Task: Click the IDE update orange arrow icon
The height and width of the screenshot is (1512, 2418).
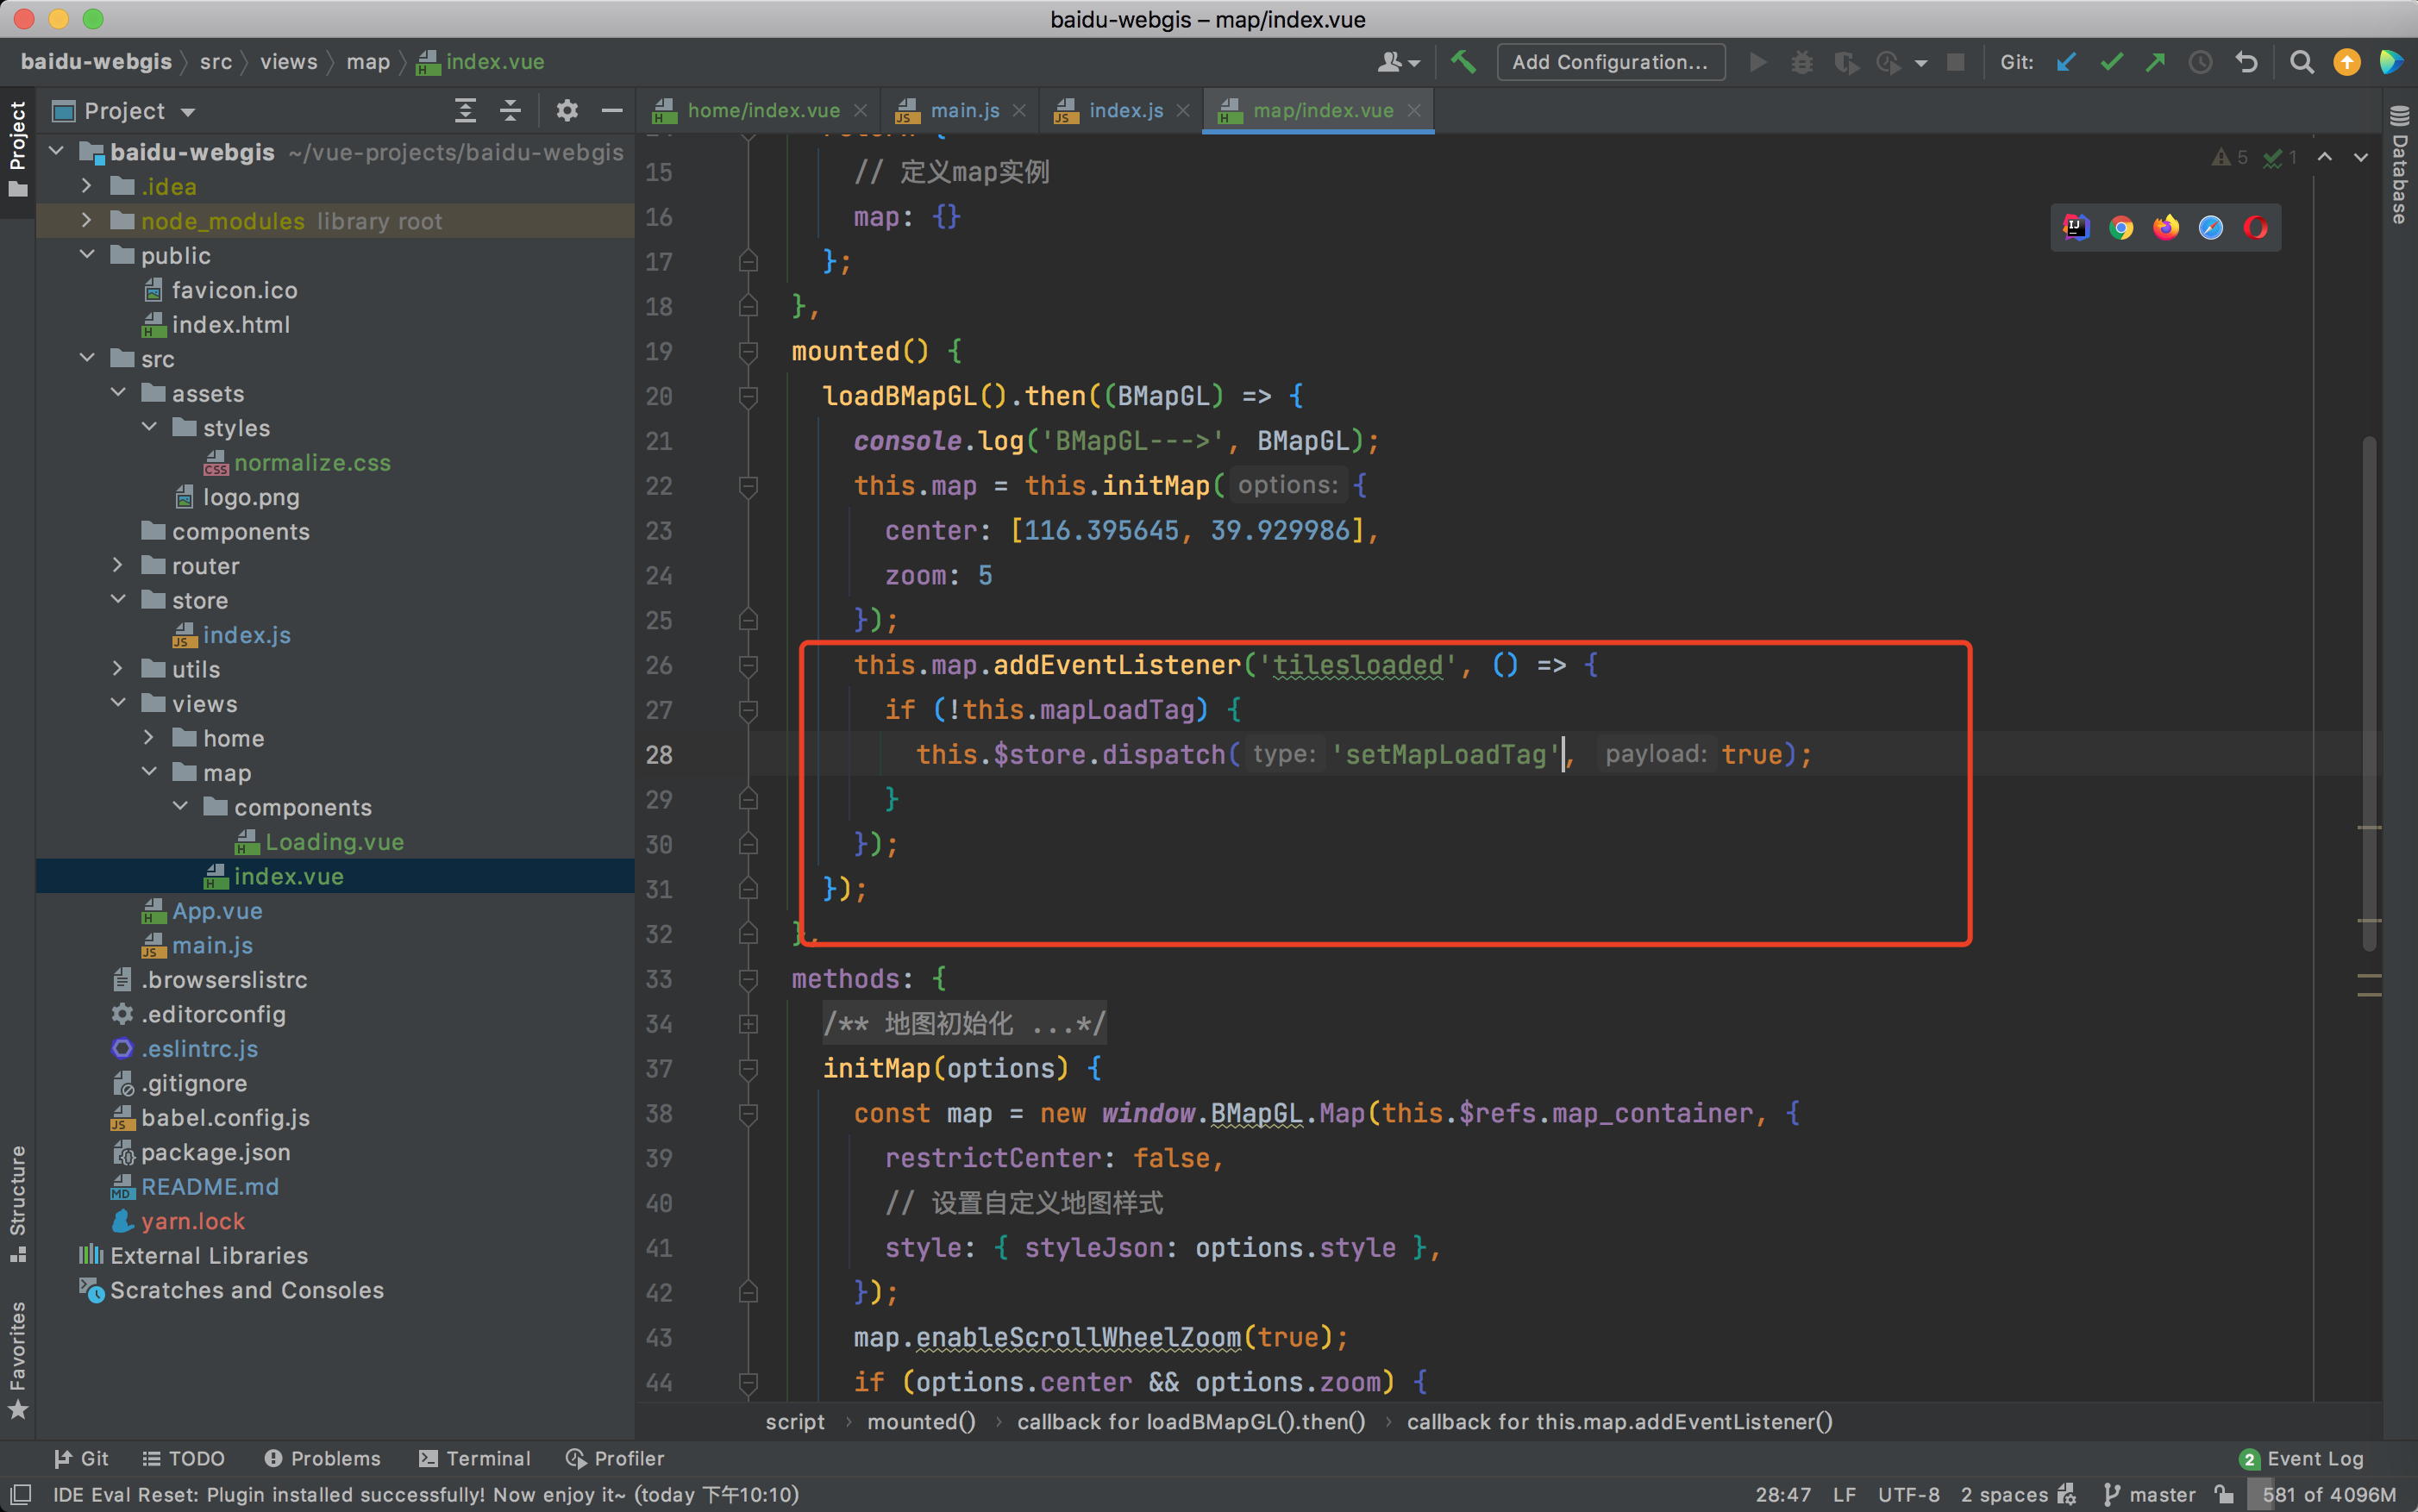Action: [2346, 62]
